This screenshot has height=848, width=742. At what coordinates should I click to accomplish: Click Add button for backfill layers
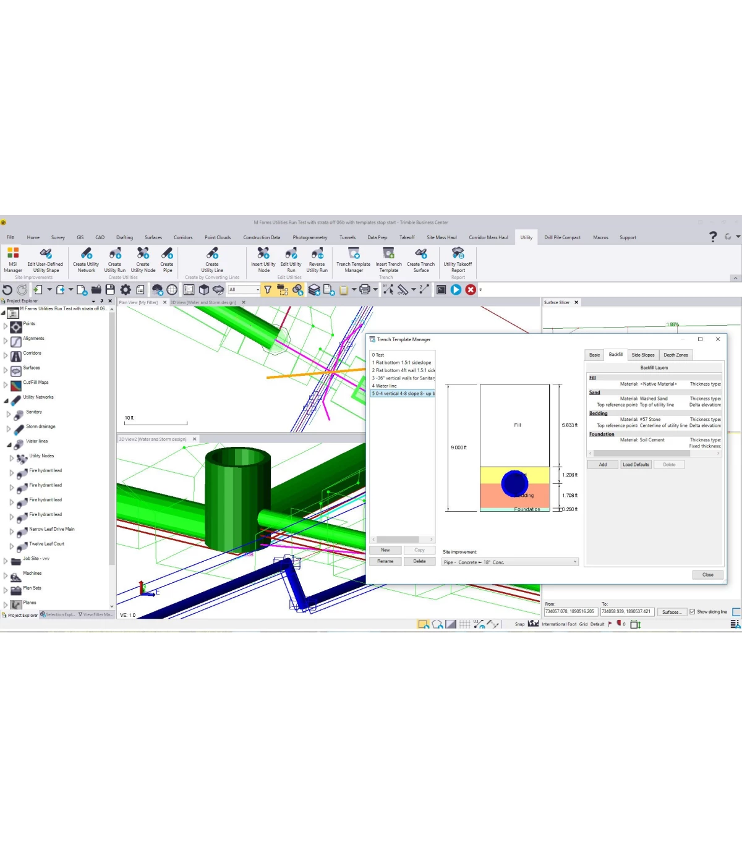tap(603, 465)
